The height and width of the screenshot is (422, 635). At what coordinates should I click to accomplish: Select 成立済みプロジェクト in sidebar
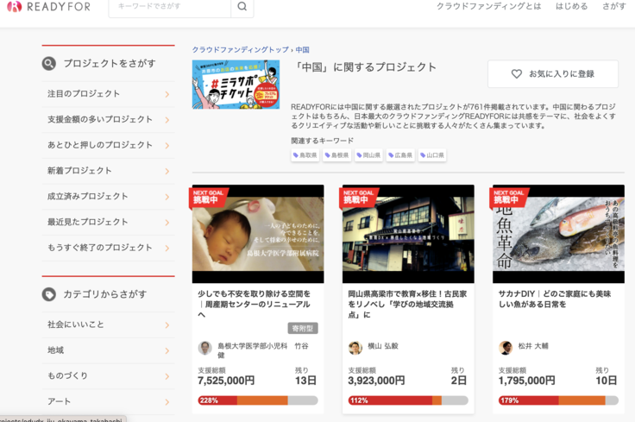(88, 197)
